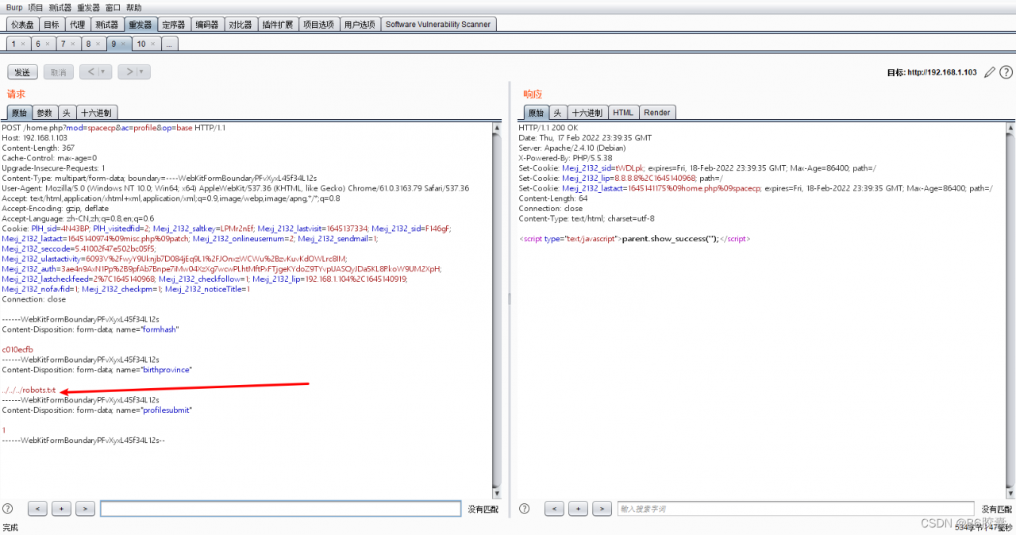Select repeater tab 6

click(38, 44)
